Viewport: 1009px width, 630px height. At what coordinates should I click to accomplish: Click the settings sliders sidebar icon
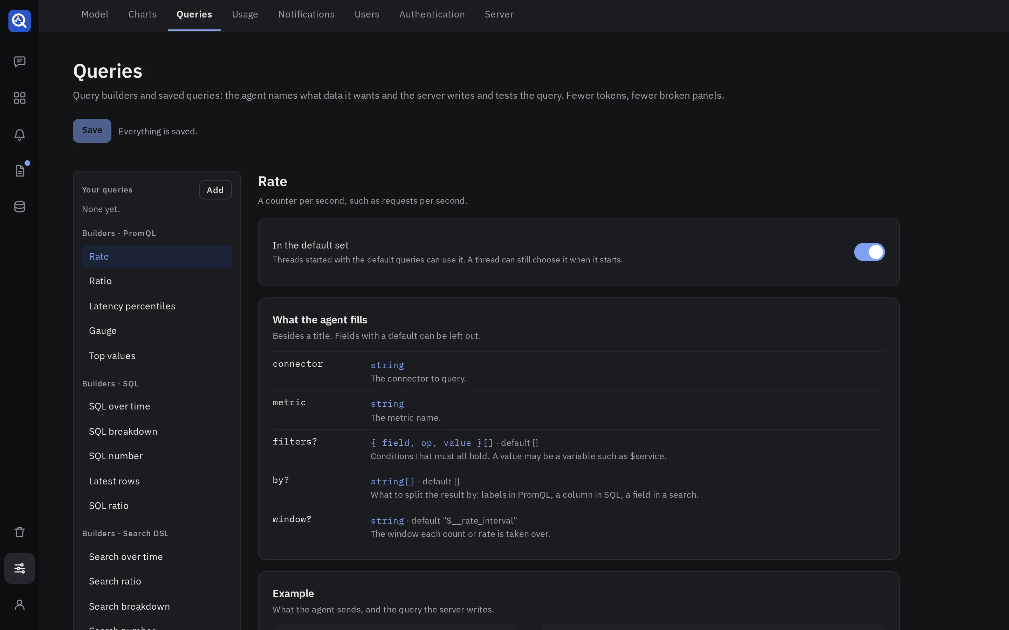20,568
